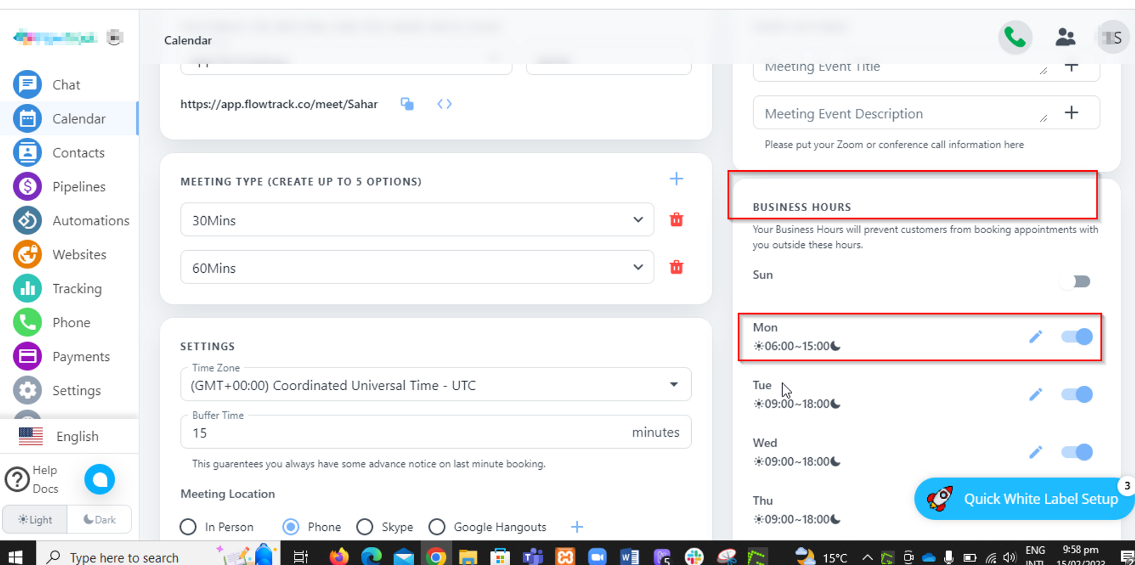Click the green phone call icon
1135x565 pixels.
(1015, 38)
